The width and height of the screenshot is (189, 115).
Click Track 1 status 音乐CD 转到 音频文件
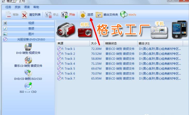click(120, 49)
